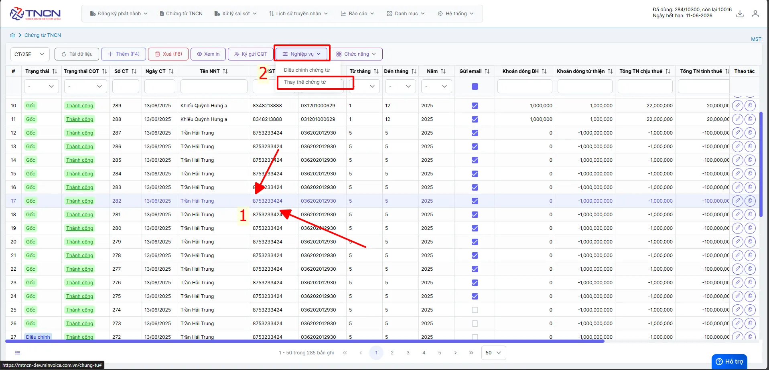769x370 pixels.
Task: Click Thành công link in row 17
Action: coord(79,201)
